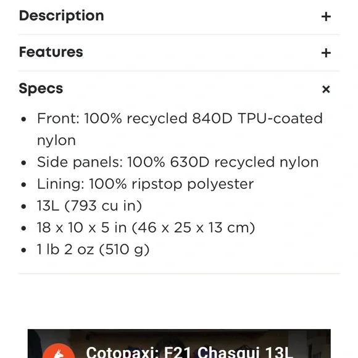
Task: Open the Cotopaxi llama channel logo
Action: tap(59, 351)
